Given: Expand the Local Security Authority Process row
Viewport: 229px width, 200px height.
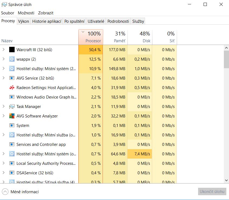Looking at the screenshot, I should [x=4, y=163].
